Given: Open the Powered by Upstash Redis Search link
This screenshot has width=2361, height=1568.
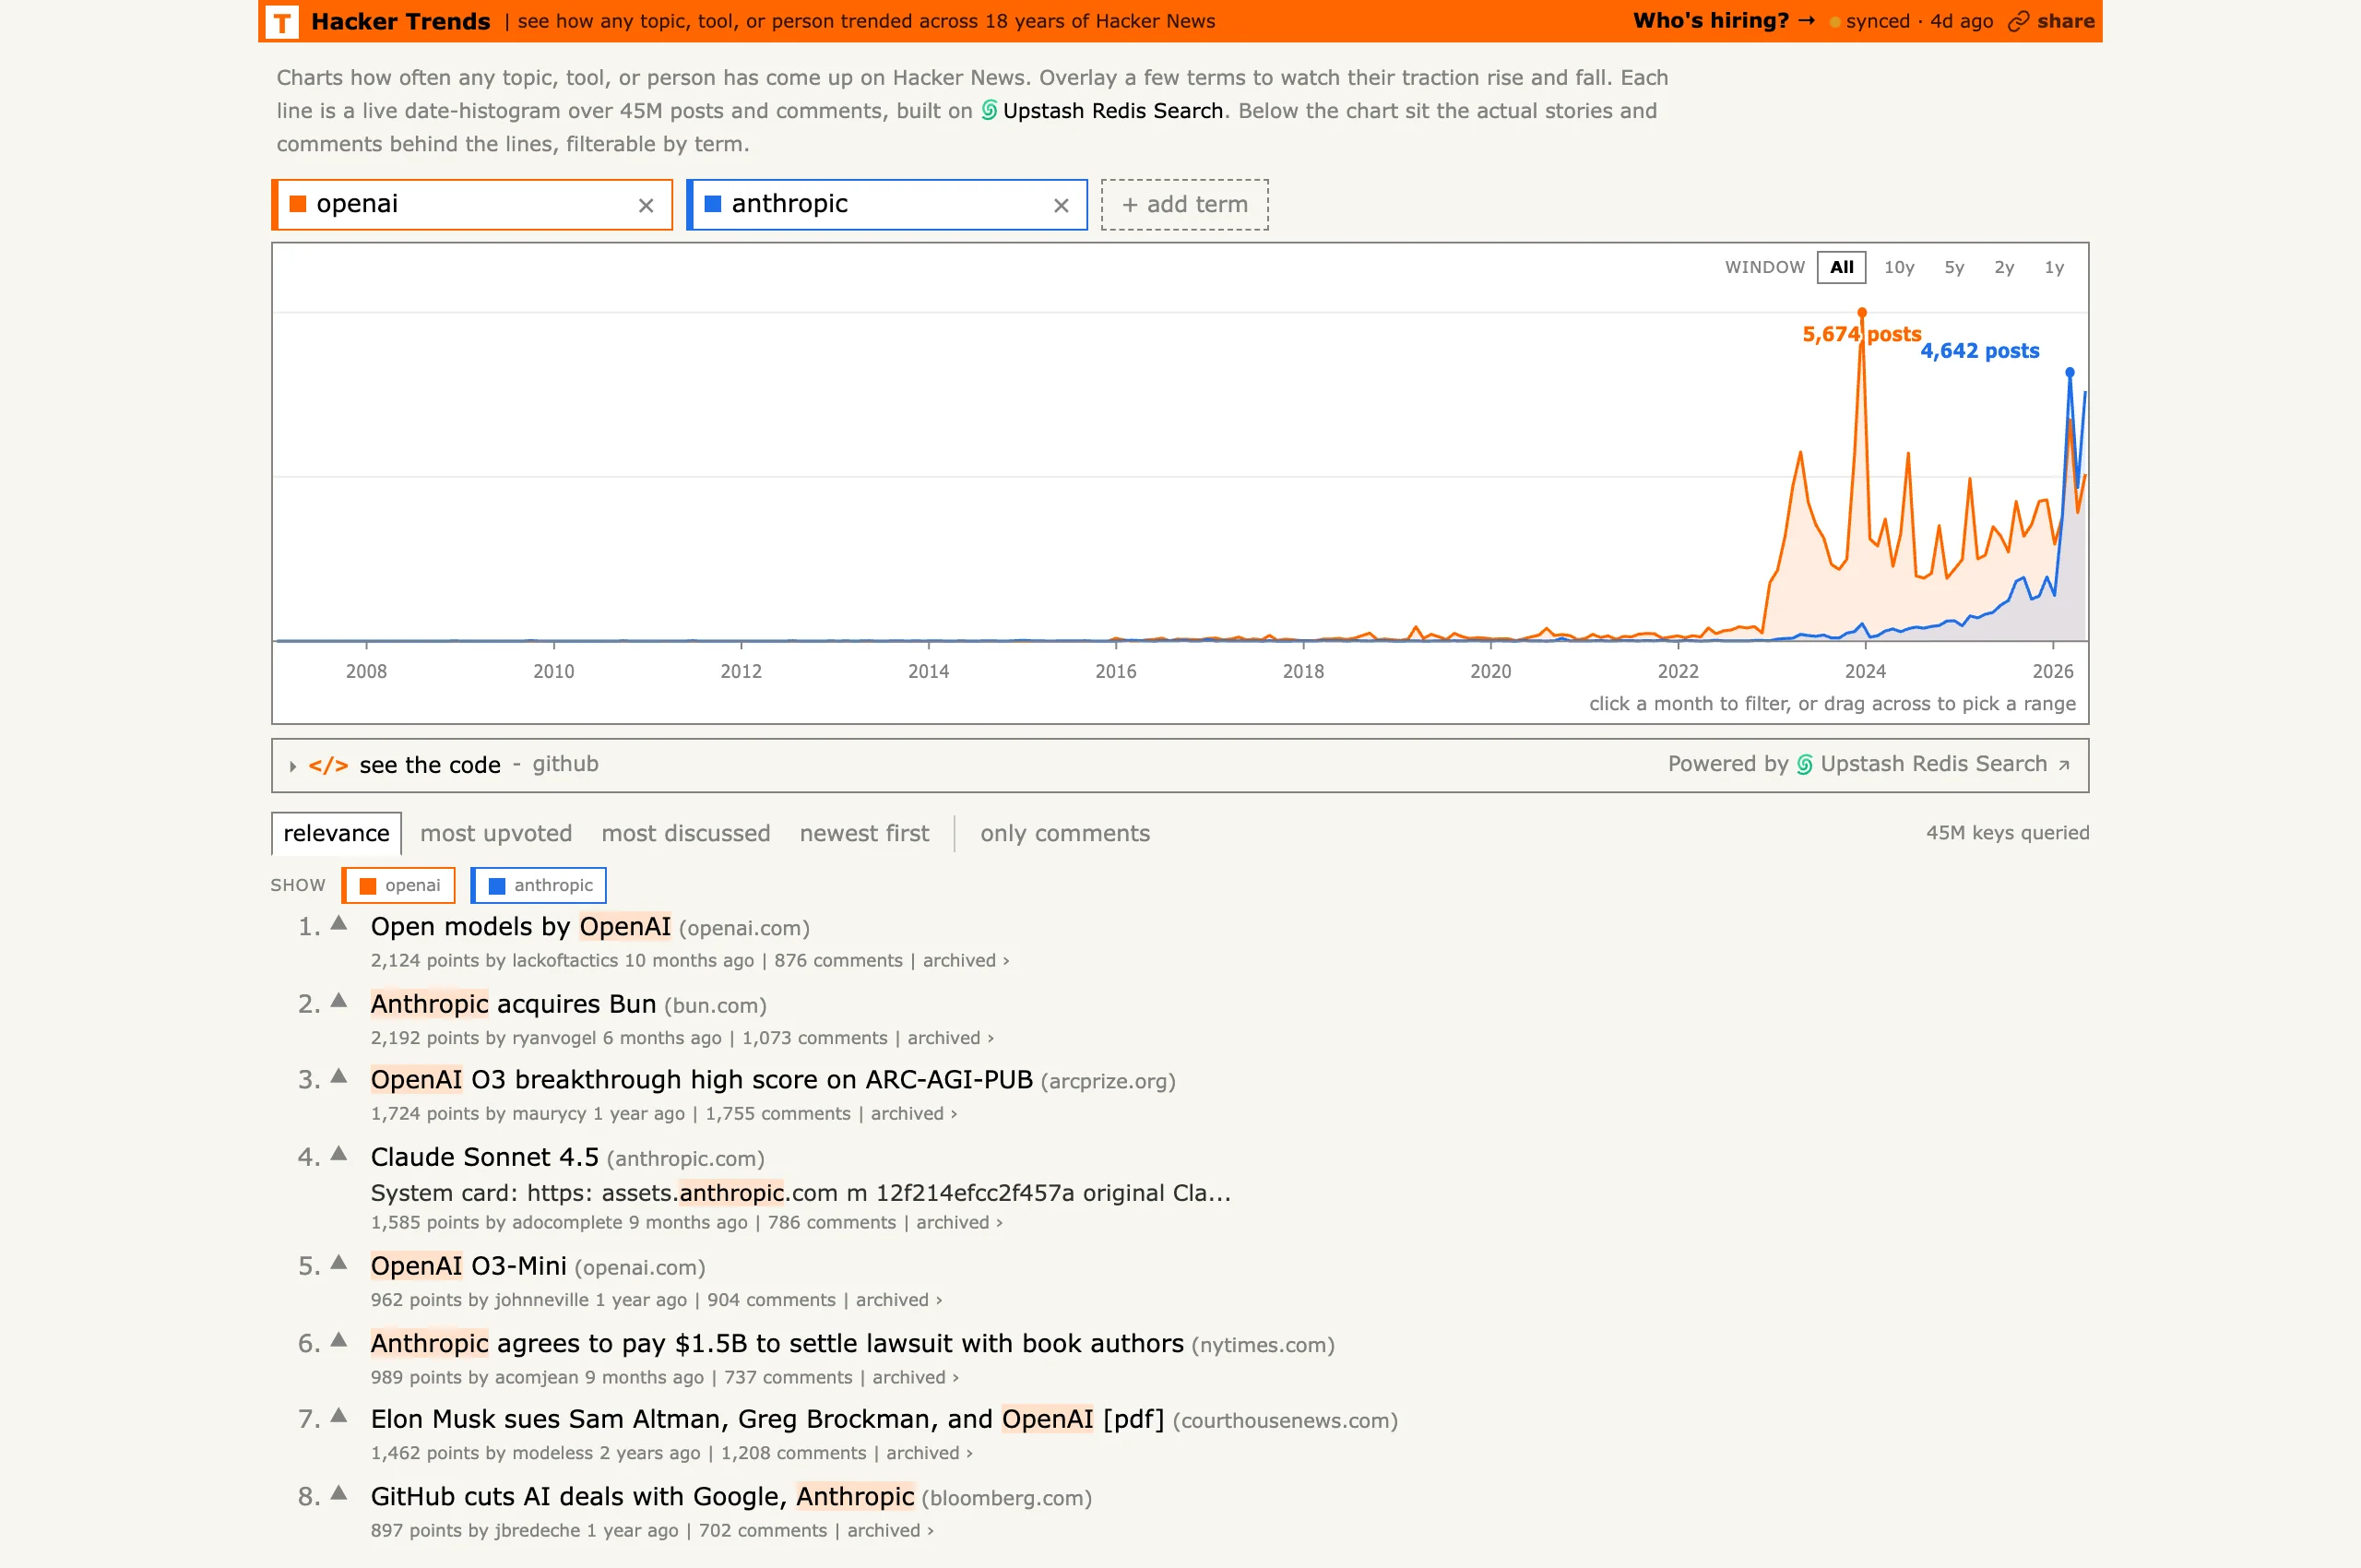Looking at the screenshot, I should [x=1868, y=764].
